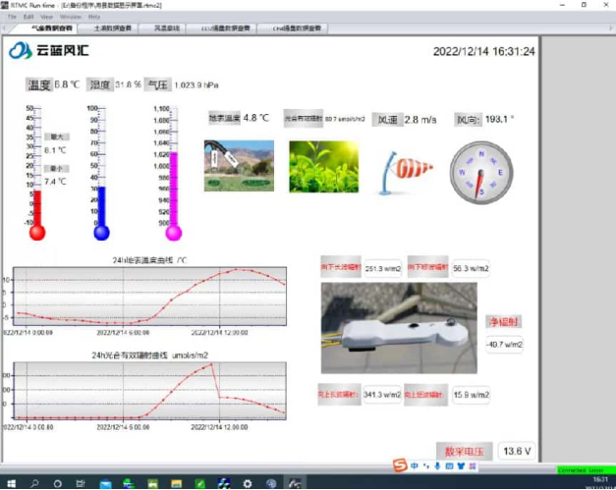
Task: Click the 31.8 % humidity reading
Action: (x=128, y=84)
